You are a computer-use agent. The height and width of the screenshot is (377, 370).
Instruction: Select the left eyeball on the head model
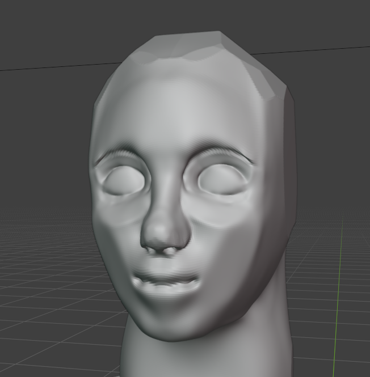(124, 180)
